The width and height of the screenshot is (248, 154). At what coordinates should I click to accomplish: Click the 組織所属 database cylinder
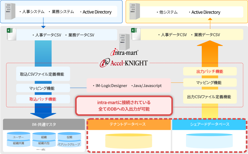coord(18,143)
